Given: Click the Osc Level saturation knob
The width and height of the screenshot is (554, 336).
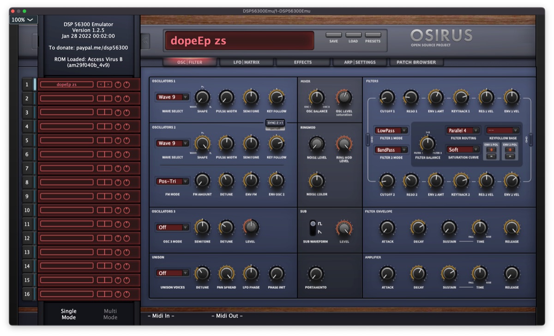Looking at the screenshot, I should pos(343,97).
